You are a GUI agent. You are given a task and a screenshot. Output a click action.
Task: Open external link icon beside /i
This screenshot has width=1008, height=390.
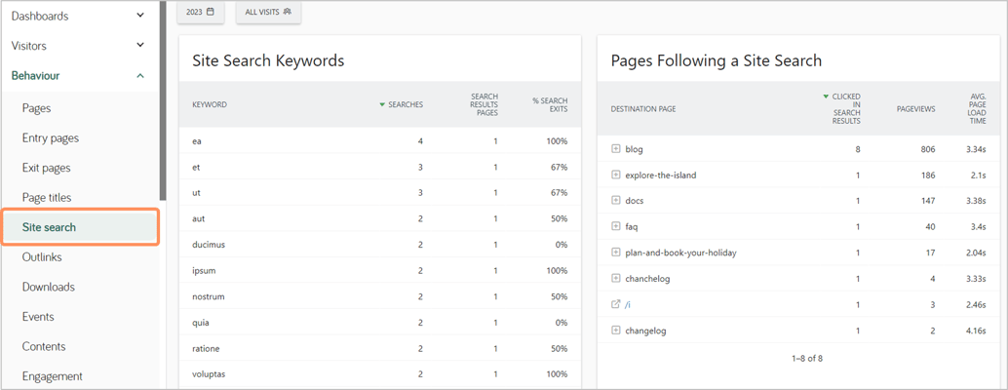click(615, 304)
